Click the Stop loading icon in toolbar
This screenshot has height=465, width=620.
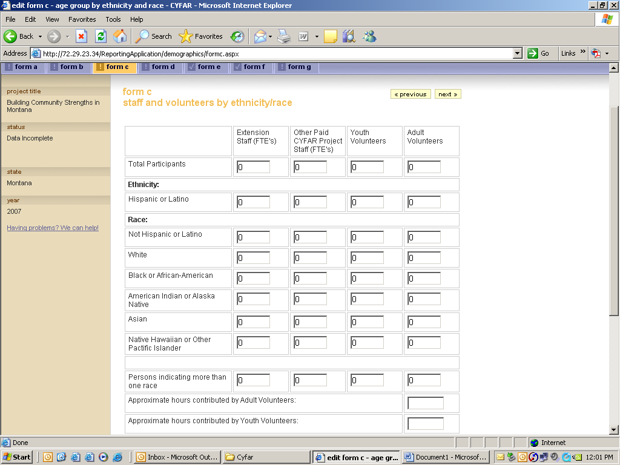pos(81,36)
